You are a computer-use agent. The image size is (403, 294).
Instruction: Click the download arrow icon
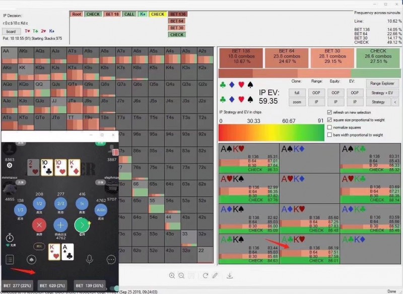230,275
